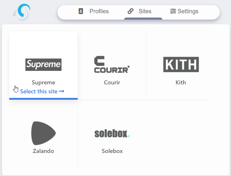Click the Kith site name label
231x176 pixels.
click(181, 83)
